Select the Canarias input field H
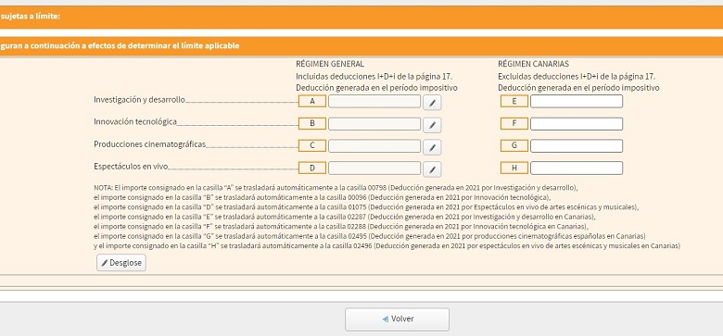The image size is (723, 336). [577, 168]
